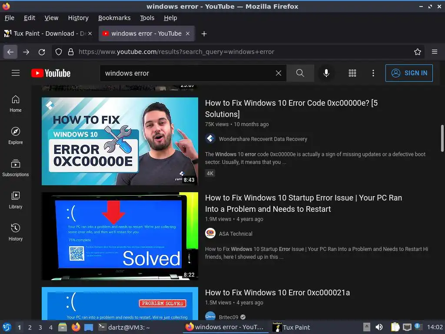Switch to the Tux Paint - Download tab
Image resolution: width=445 pixels, height=334 pixels.
48,33
